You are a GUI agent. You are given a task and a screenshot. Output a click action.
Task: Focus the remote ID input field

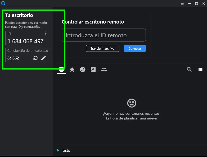103,35
